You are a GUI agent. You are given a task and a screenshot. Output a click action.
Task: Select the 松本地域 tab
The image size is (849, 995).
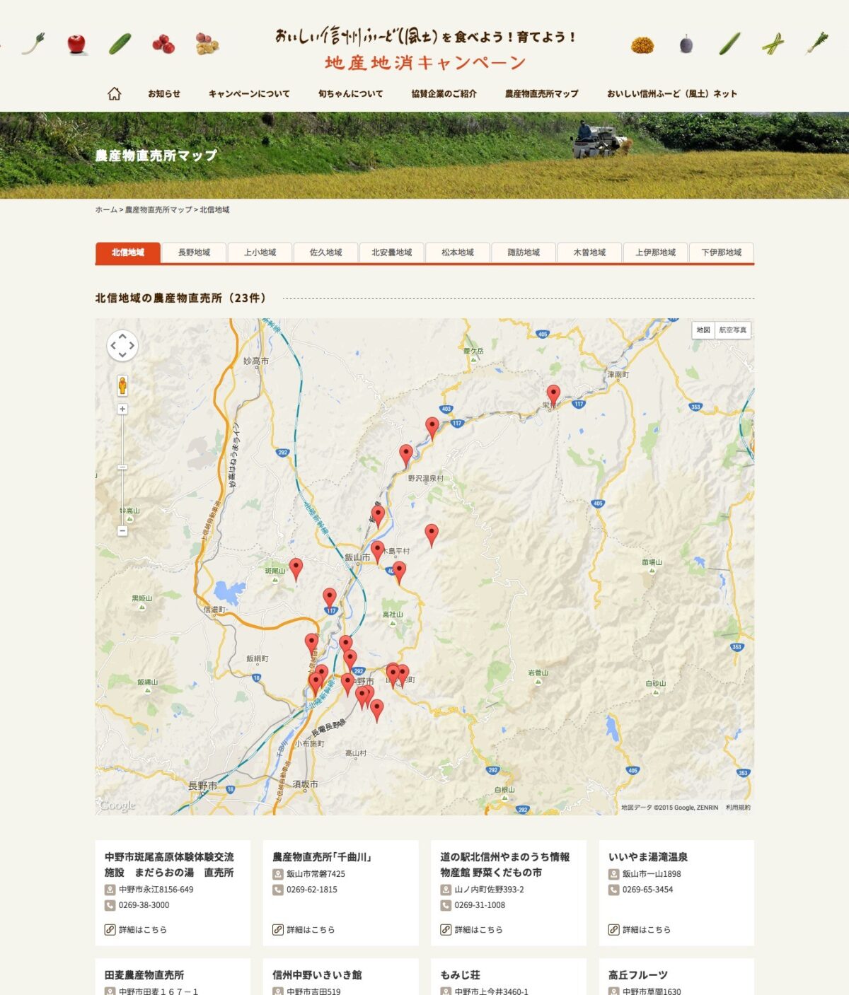458,252
